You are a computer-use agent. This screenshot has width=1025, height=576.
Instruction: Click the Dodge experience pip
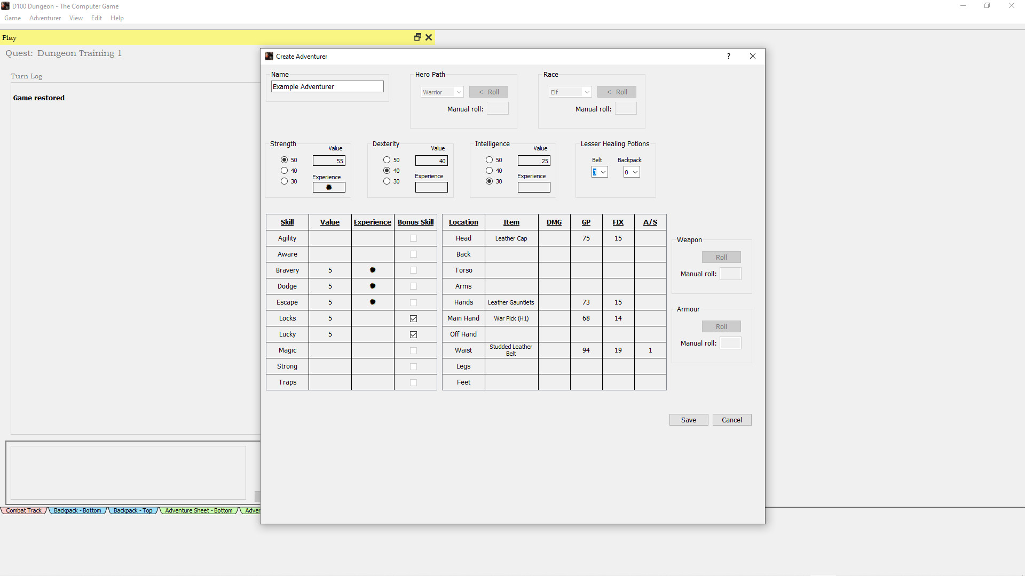click(x=373, y=286)
